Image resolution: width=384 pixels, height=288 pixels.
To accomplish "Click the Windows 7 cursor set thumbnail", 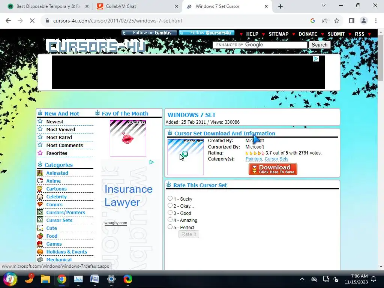I will pyautogui.click(x=186, y=157).
